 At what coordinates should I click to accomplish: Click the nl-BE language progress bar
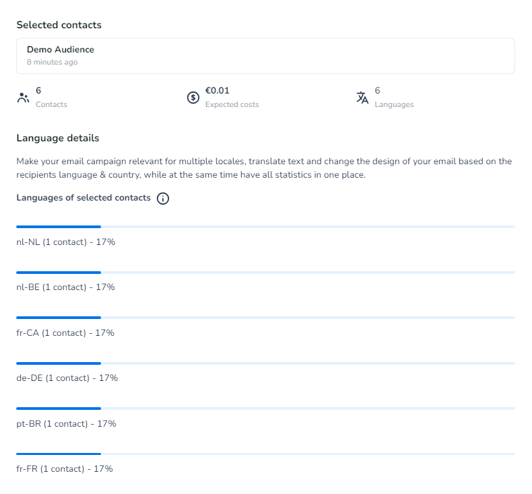click(x=265, y=273)
